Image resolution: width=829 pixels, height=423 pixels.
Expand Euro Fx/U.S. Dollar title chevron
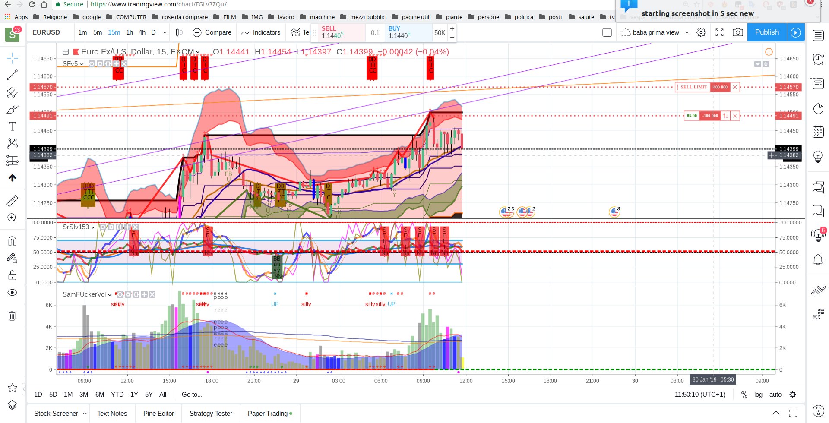[198, 52]
